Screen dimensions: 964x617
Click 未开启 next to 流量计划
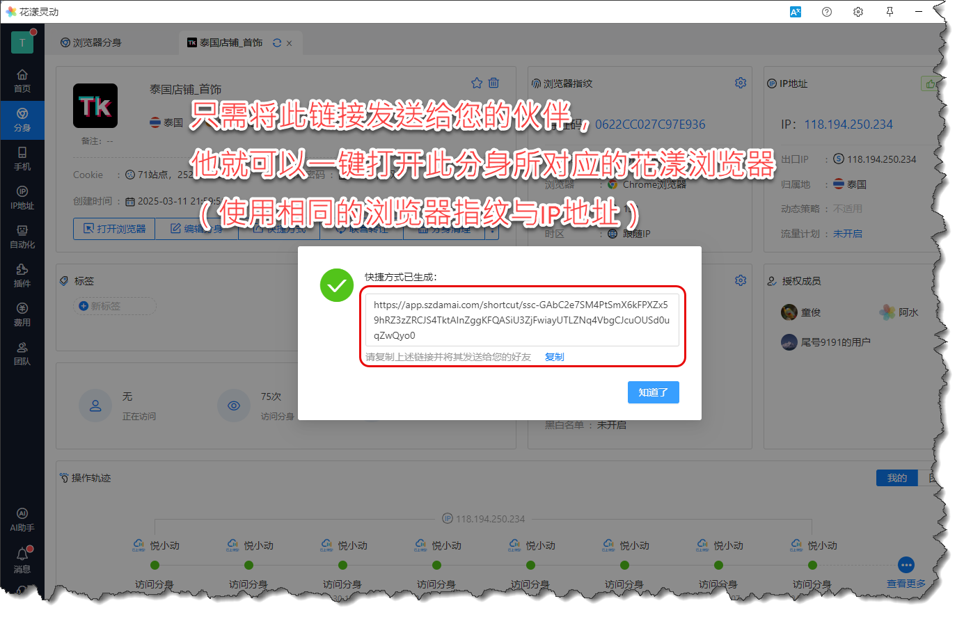[848, 234]
